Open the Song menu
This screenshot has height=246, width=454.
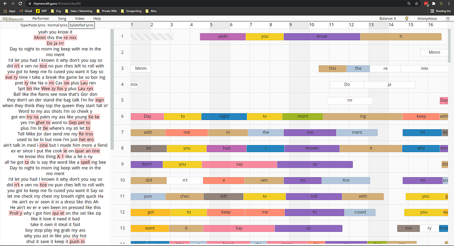pyautogui.click(x=62, y=19)
